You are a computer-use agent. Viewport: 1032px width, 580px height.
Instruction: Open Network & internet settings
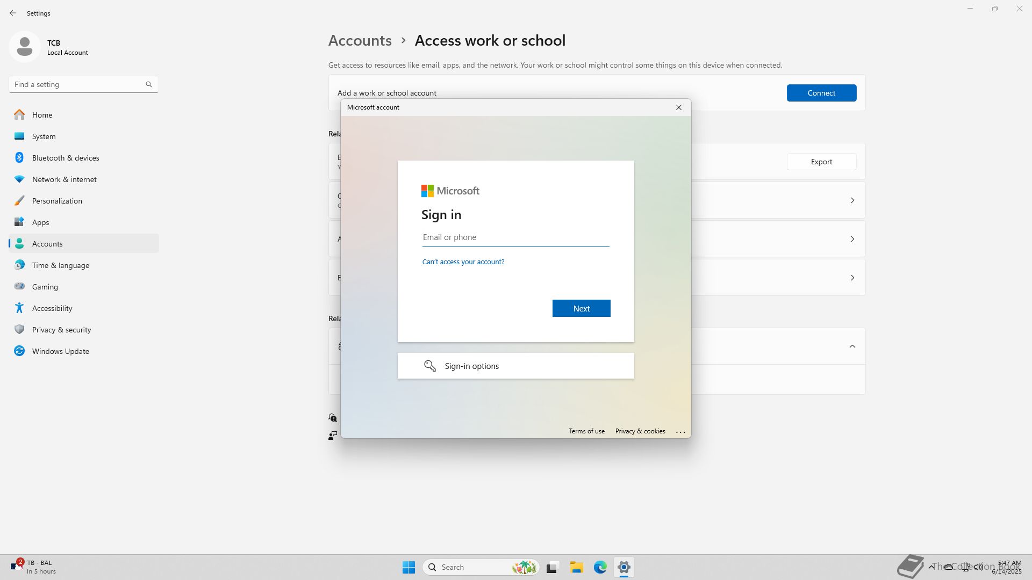click(64, 179)
